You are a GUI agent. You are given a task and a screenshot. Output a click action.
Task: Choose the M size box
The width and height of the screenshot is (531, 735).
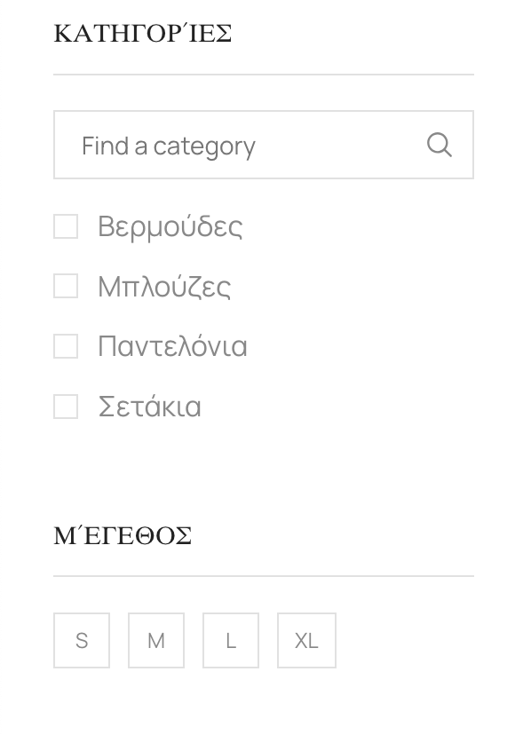[x=156, y=640]
